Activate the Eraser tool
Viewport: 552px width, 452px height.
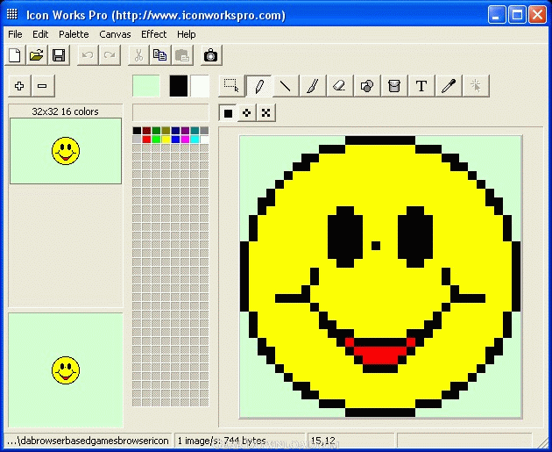[x=340, y=86]
